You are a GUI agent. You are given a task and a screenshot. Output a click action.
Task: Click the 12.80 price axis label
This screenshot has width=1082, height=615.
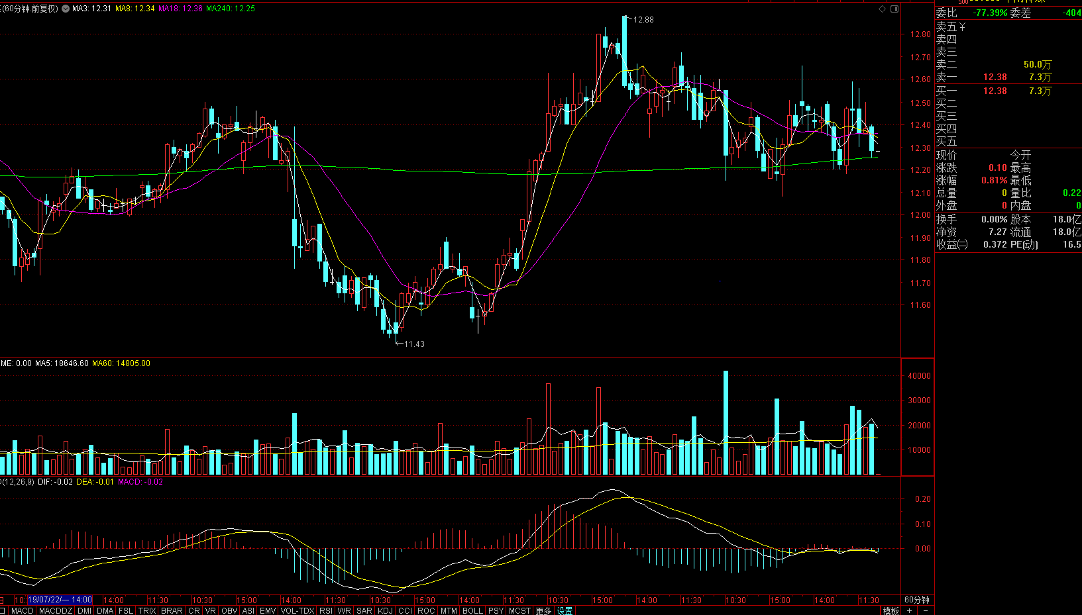(920, 34)
